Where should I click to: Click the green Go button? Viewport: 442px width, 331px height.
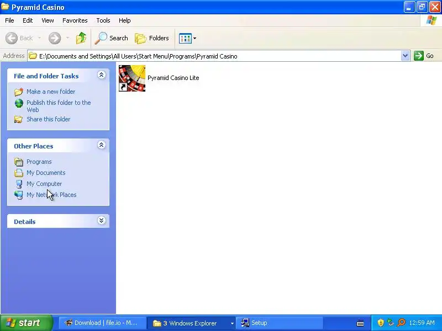(x=424, y=56)
